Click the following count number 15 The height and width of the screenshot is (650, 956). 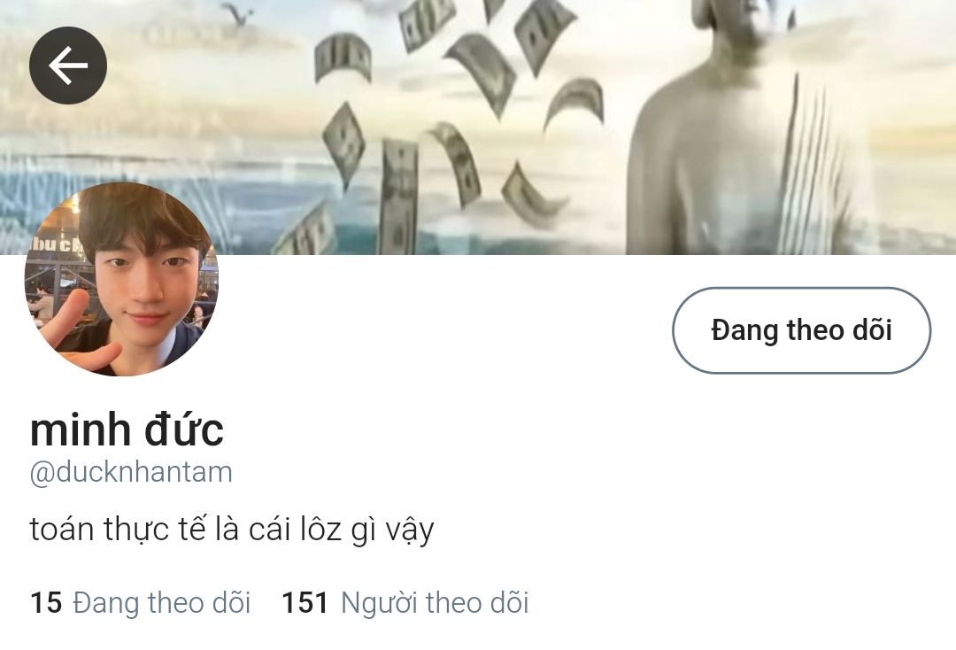pyautogui.click(x=46, y=602)
